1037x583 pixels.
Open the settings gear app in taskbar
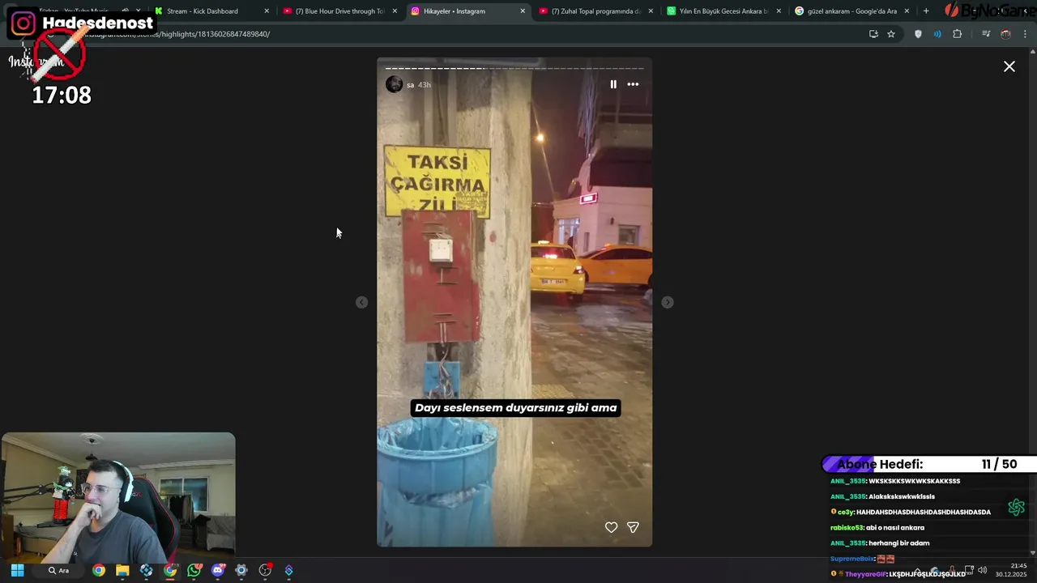tap(241, 570)
